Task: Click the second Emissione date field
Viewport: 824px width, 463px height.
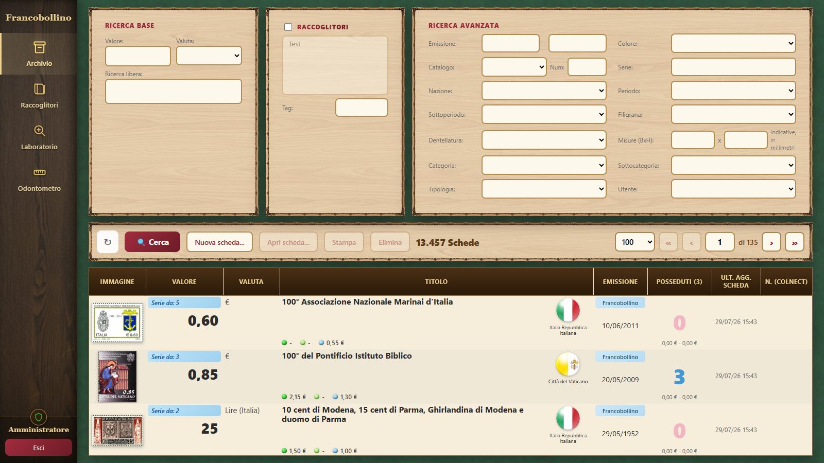Action: click(x=577, y=43)
